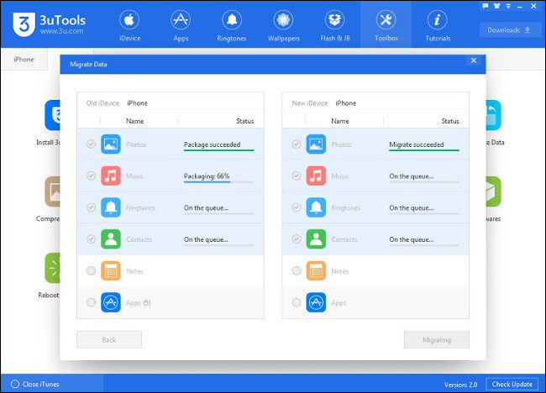Switch to the iPhone device tab

(24, 60)
